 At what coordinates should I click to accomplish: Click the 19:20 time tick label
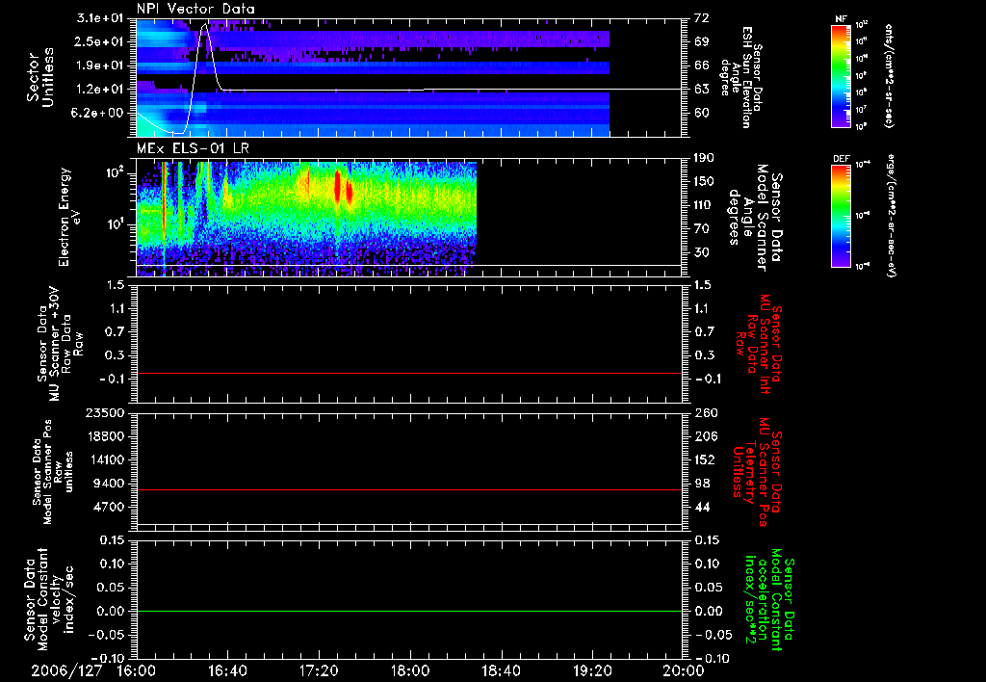(592, 670)
